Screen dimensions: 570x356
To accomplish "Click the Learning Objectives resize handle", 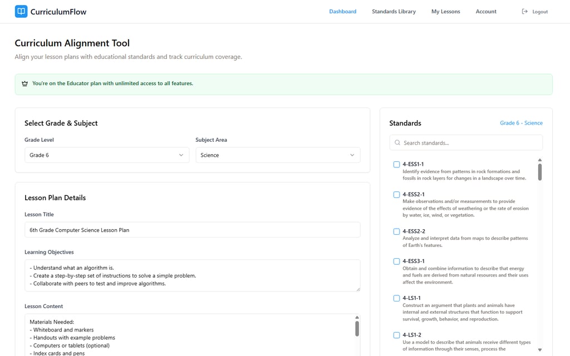I will pyautogui.click(x=358, y=289).
